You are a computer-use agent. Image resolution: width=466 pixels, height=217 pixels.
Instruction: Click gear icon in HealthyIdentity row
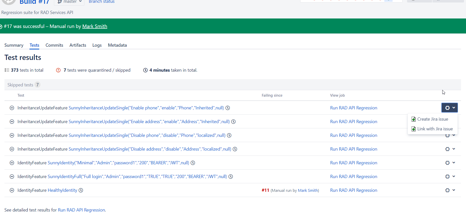pos(448,190)
